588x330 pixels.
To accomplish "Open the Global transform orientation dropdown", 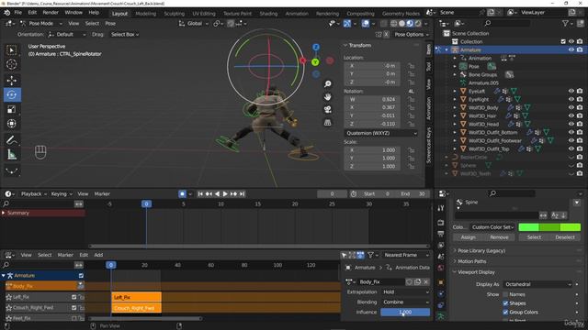I will pos(194,24).
